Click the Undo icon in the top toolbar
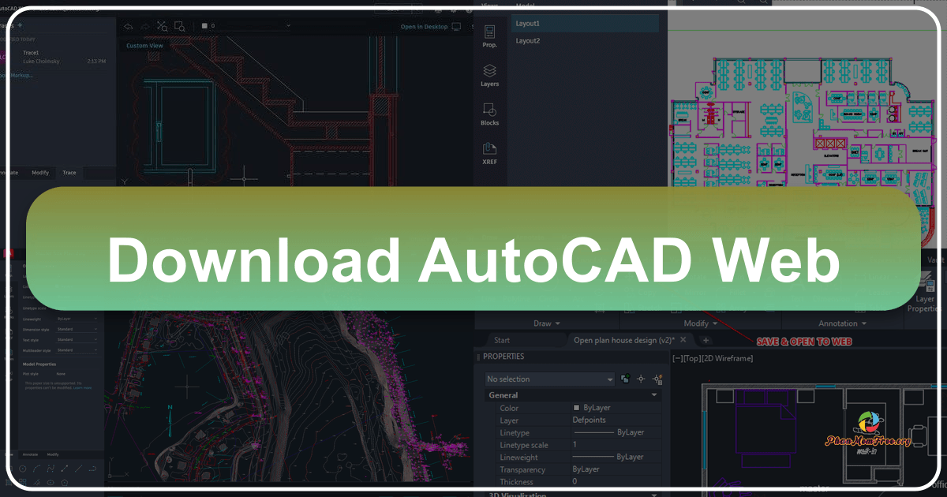Image resolution: width=947 pixels, height=497 pixels. [128, 26]
